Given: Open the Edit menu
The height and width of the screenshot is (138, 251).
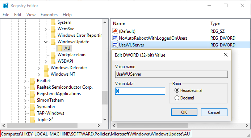Looking at the screenshot, I should coord(18,15).
